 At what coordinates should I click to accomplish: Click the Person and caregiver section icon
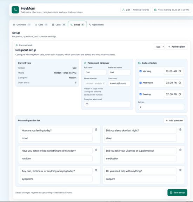(85, 63)
